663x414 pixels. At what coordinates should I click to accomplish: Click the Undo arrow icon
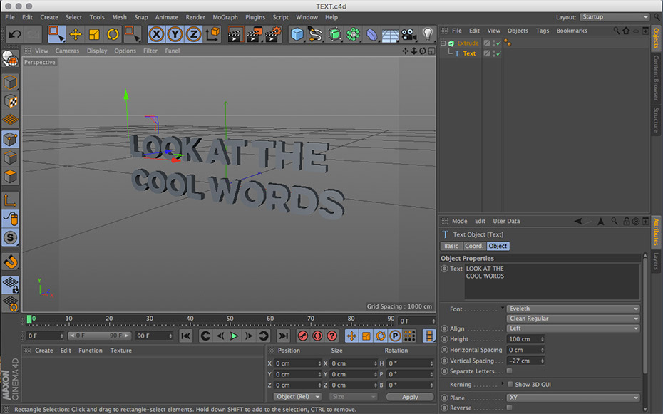(x=14, y=34)
